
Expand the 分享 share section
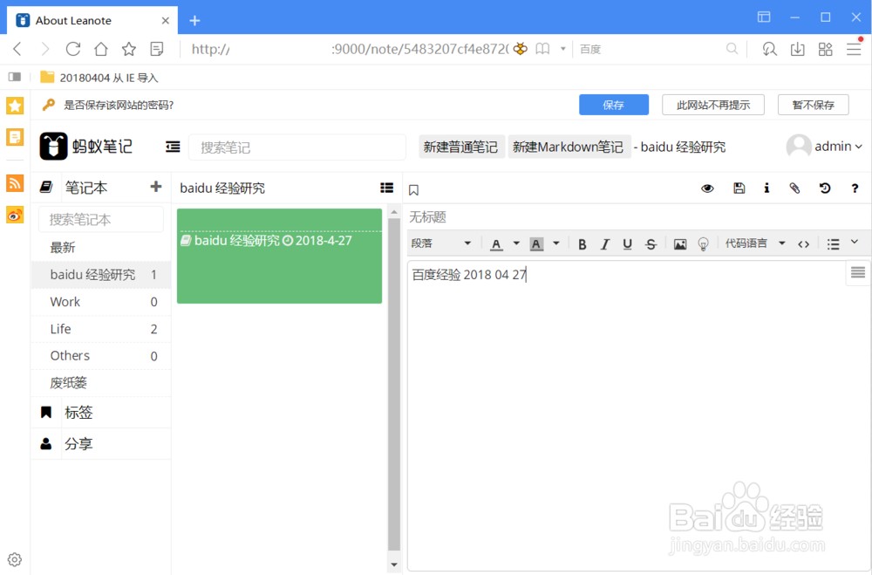click(100, 443)
